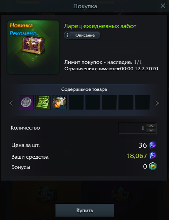Click the Ларец ежедневных забот title
The width and height of the screenshot is (169, 220).
pyautogui.click(x=100, y=26)
